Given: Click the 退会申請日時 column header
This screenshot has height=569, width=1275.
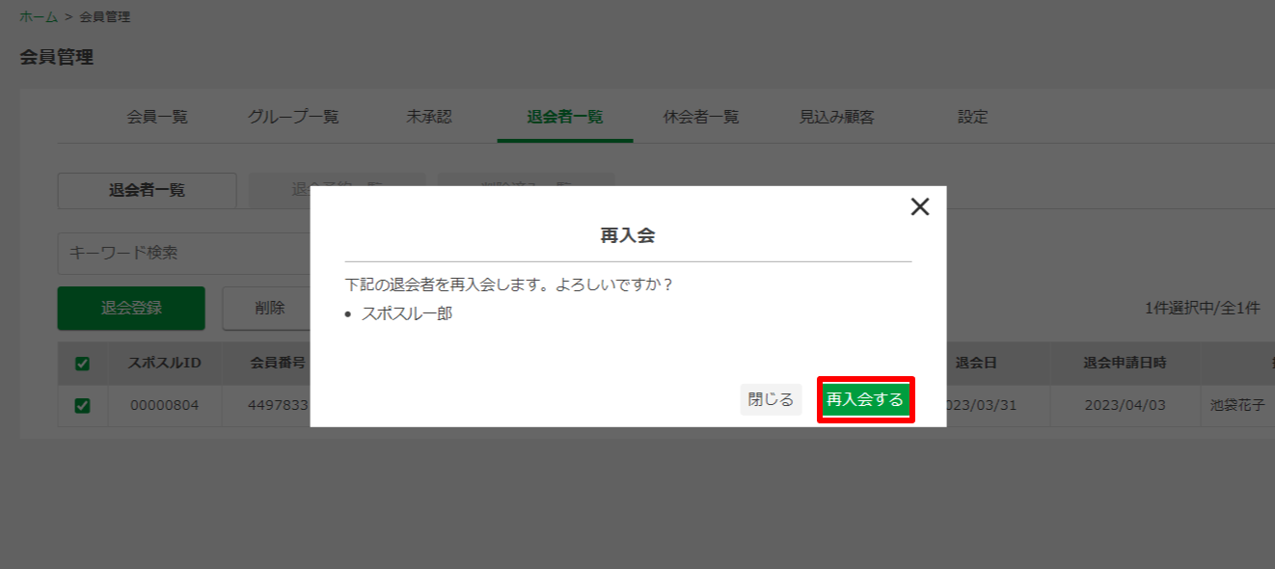Looking at the screenshot, I should click(1125, 364).
